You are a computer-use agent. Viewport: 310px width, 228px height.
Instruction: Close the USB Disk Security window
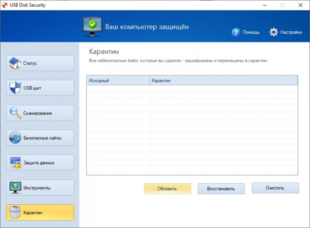tap(300, 5)
